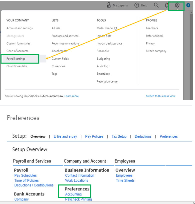
Task: Click the Time Sheets link
Action: pyautogui.click(x=125, y=180)
